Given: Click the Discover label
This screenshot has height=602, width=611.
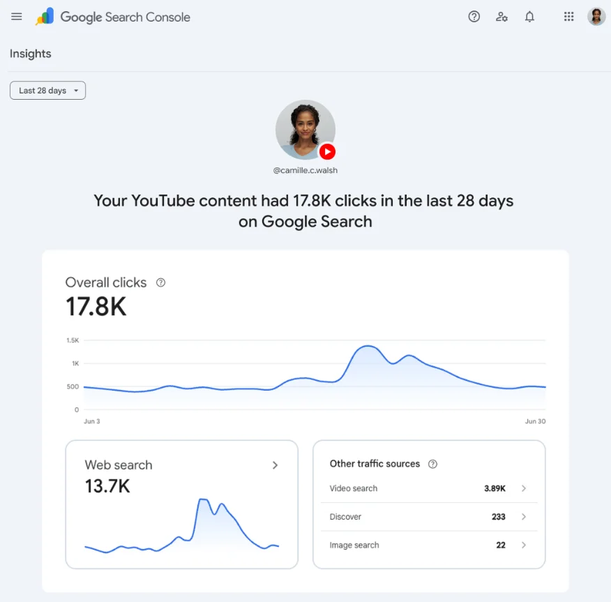Looking at the screenshot, I should pos(345,517).
